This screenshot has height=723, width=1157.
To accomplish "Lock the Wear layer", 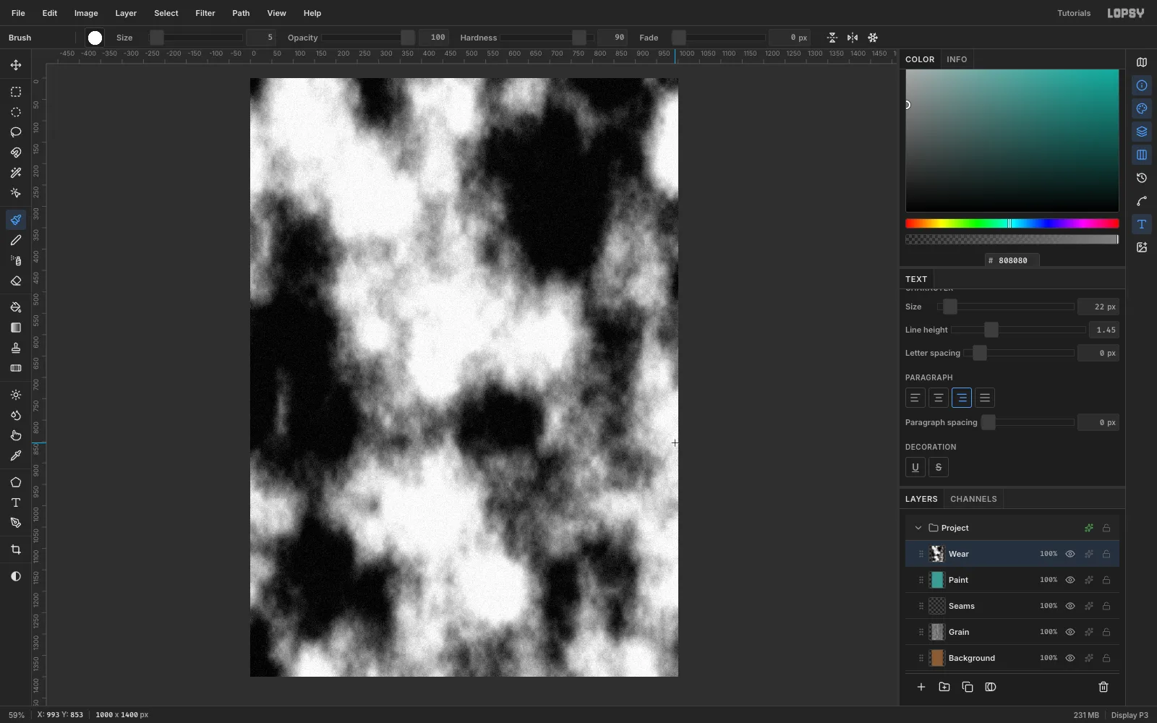I will click(x=1106, y=554).
